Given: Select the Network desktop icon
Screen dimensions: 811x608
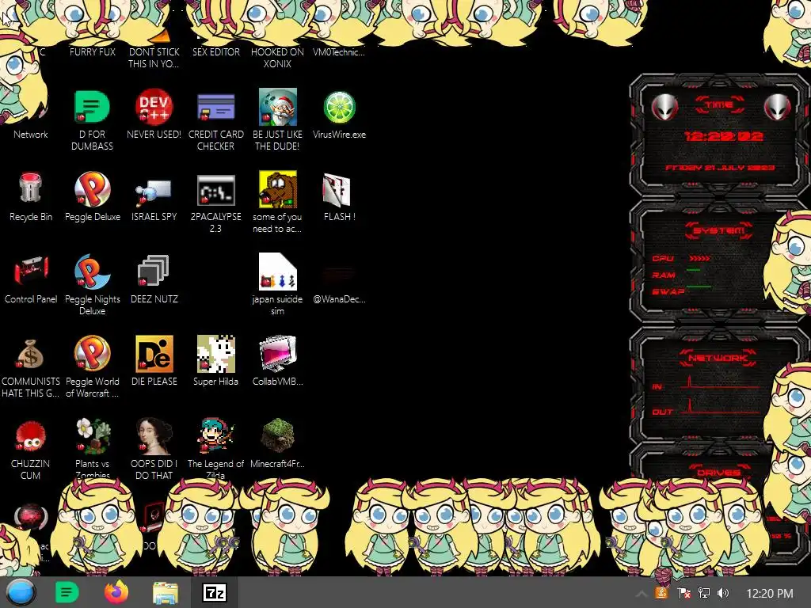Looking at the screenshot, I should coord(31,135).
